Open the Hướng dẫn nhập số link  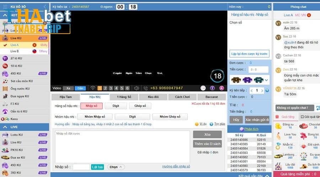click(176, 166)
